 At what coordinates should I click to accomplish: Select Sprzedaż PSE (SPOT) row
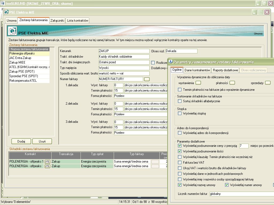[29, 76]
